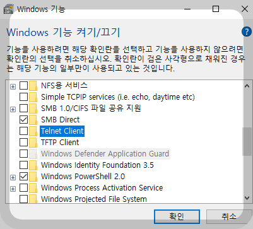253x229 pixels.
Task: Click the Telnet Client folder icon
Action: pyautogui.click(x=33, y=131)
